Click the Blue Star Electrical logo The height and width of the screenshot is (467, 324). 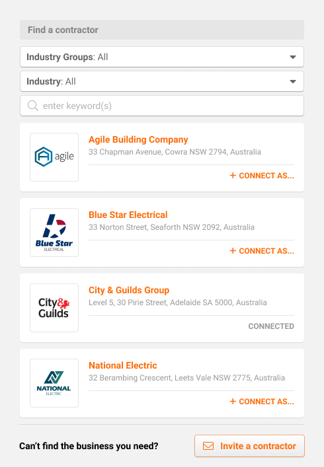(54, 233)
